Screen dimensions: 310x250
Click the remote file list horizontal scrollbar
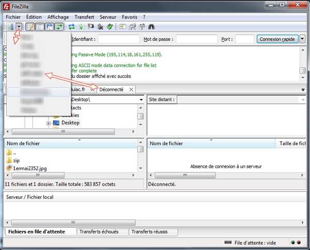pyautogui.click(x=185, y=175)
